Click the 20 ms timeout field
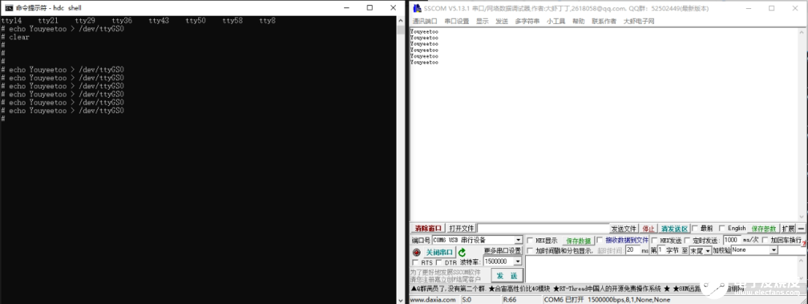Viewport: 808px width, 304px height. pyautogui.click(x=632, y=250)
